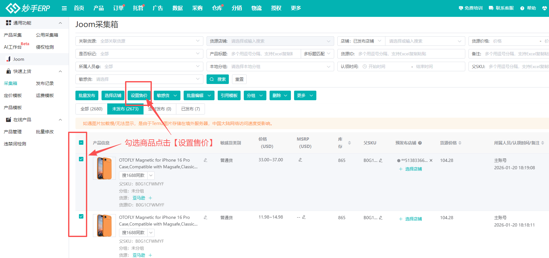Click the info icon beside 预发布店铺
The image size is (549, 258).
pyautogui.click(x=420, y=143)
